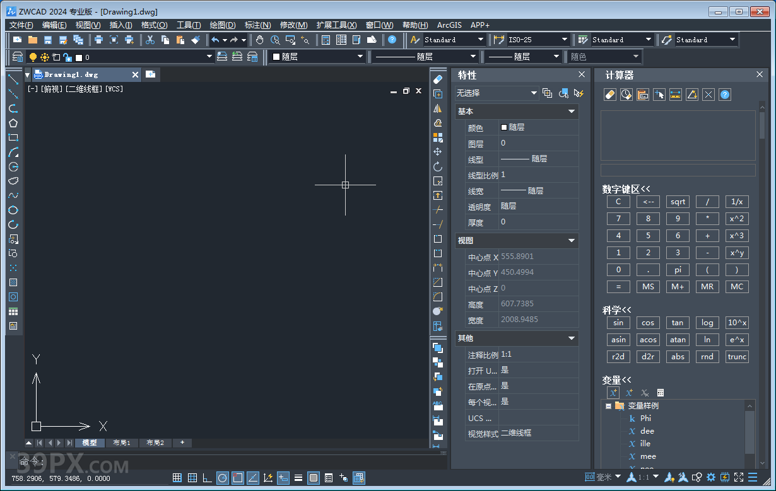Click the Erase tool in modify toolbar
Viewport: 776px width, 491px height.
pos(438,79)
